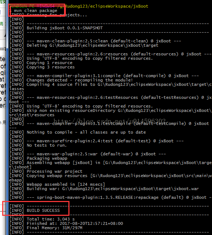Screen dimensions: 212x235
Task: Click the 'Final Memory: 31M/297M' line
Action: (x=46, y=228)
